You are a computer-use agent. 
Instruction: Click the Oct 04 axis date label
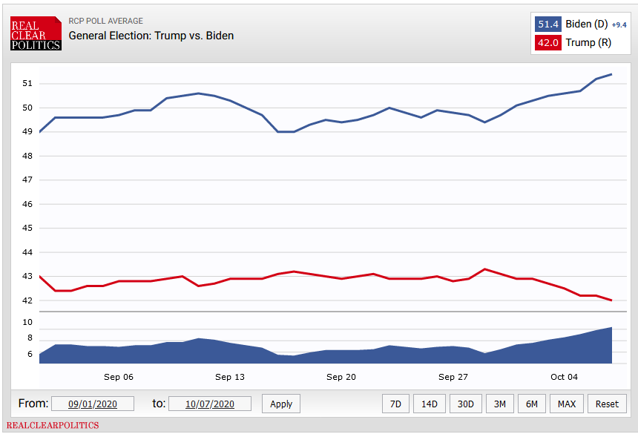click(x=564, y=377)
